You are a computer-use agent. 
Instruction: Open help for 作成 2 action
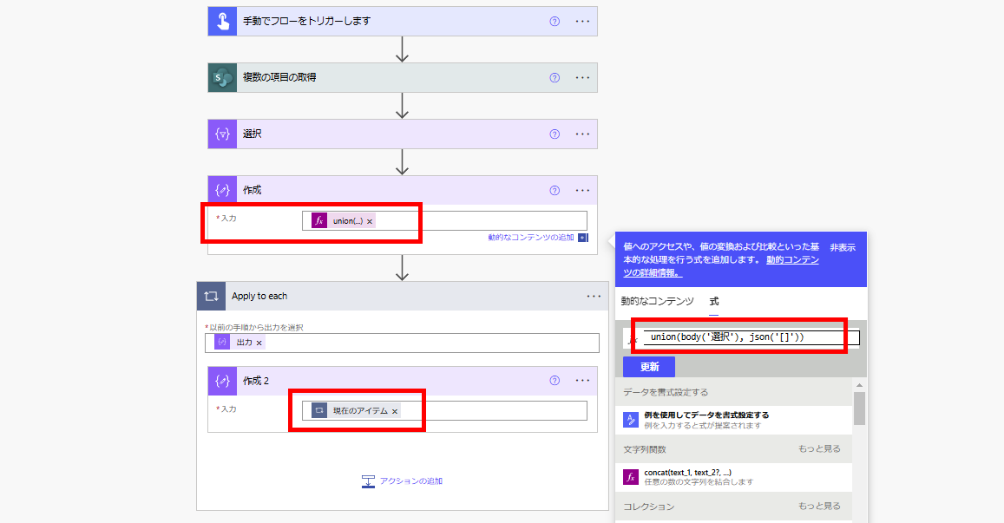coord(554,381)
